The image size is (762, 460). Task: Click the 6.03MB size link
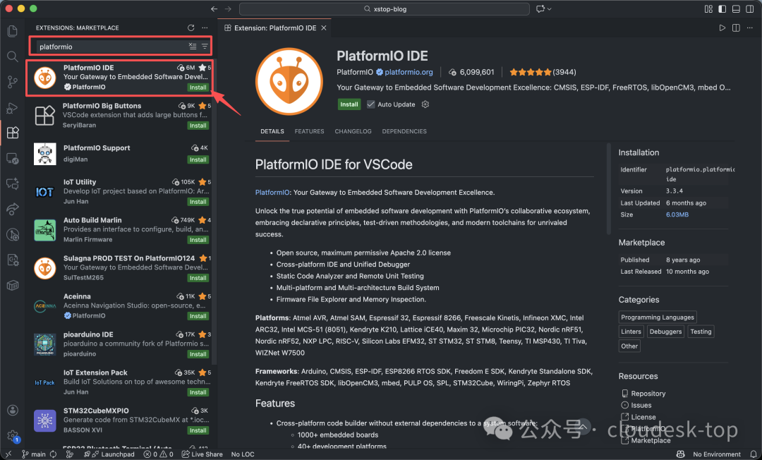(677, 214)
